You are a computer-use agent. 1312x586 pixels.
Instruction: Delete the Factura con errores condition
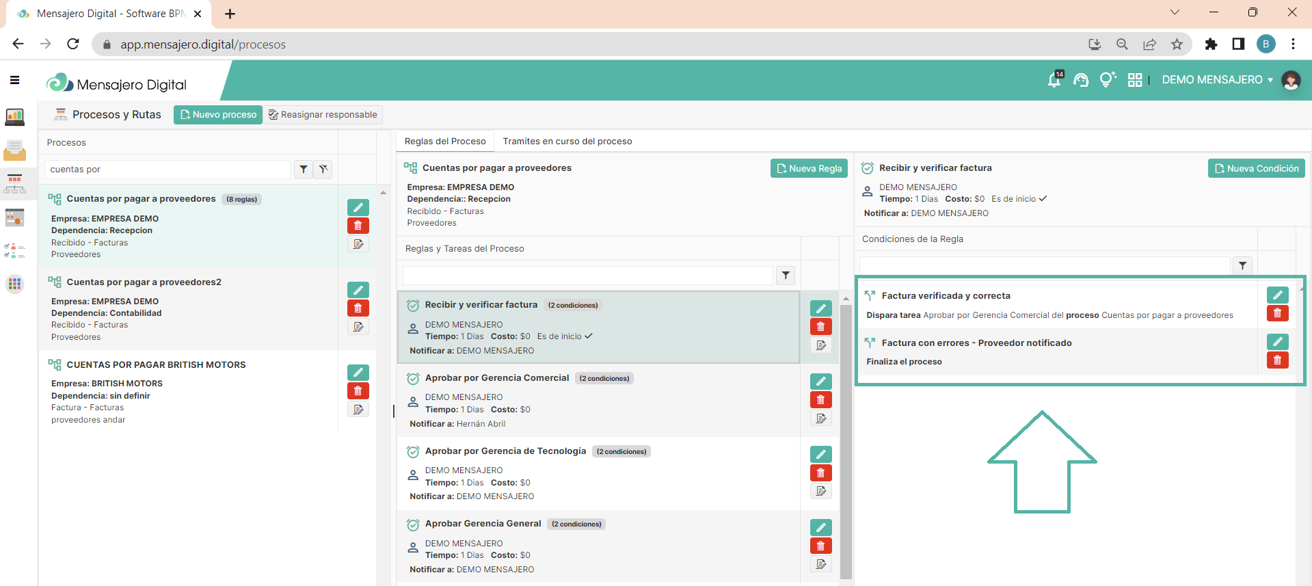coord(1277,360)
